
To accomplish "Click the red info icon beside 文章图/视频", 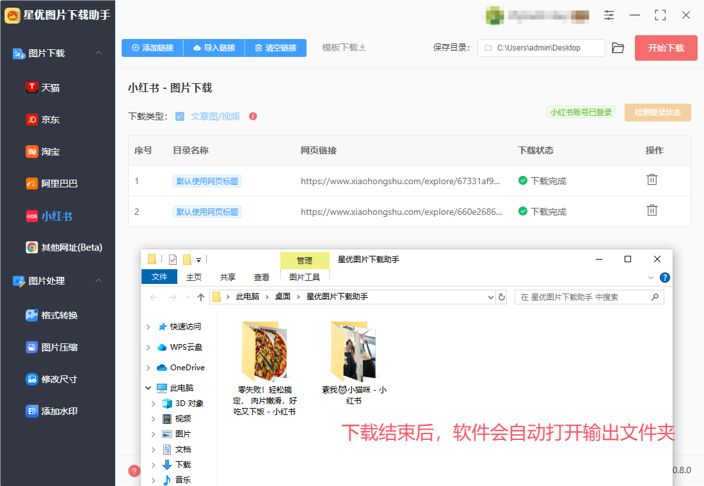I will coord(253,116).
